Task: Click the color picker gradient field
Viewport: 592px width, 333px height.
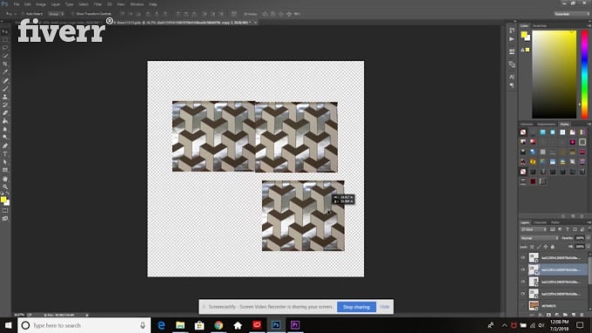Action: [555, 74]
